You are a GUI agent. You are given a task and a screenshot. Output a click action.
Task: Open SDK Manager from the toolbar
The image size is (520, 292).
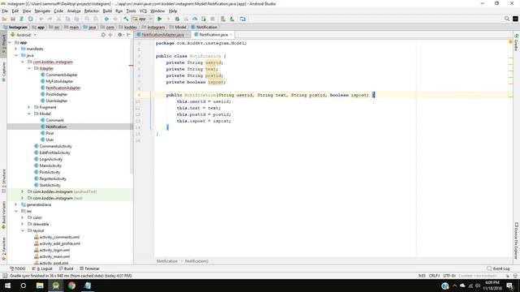click(x=232, y=19)
